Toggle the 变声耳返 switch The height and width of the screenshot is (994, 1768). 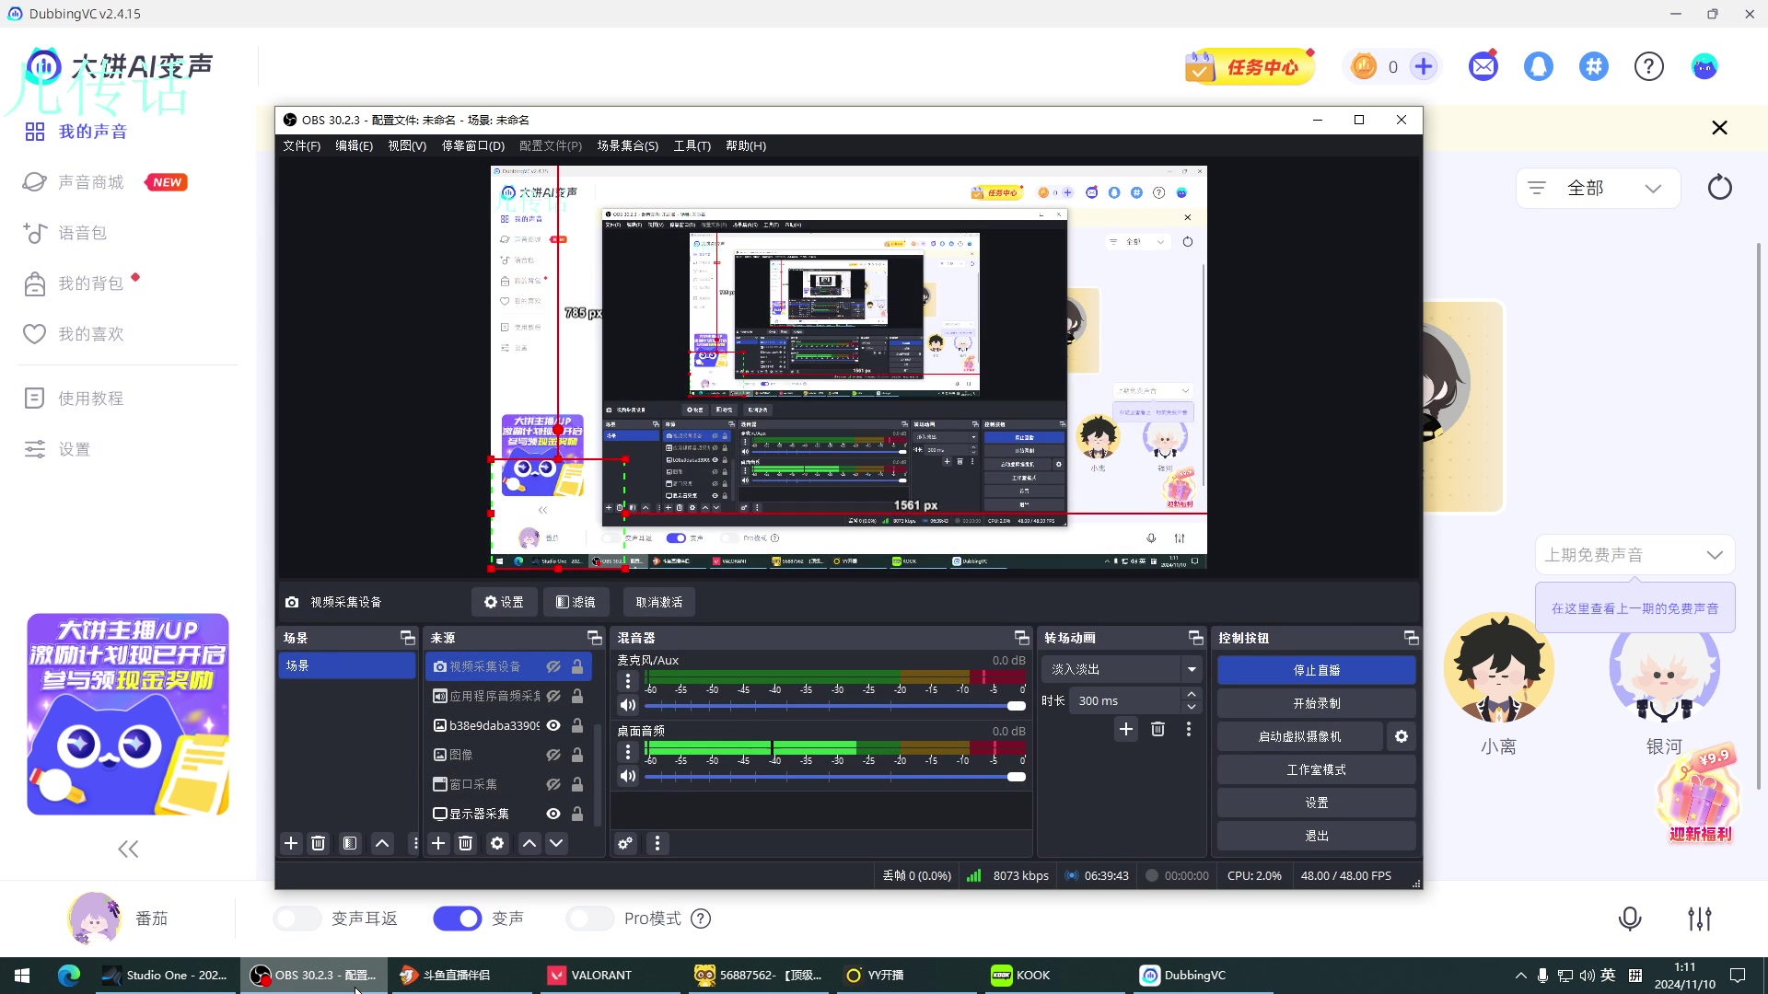297,919
